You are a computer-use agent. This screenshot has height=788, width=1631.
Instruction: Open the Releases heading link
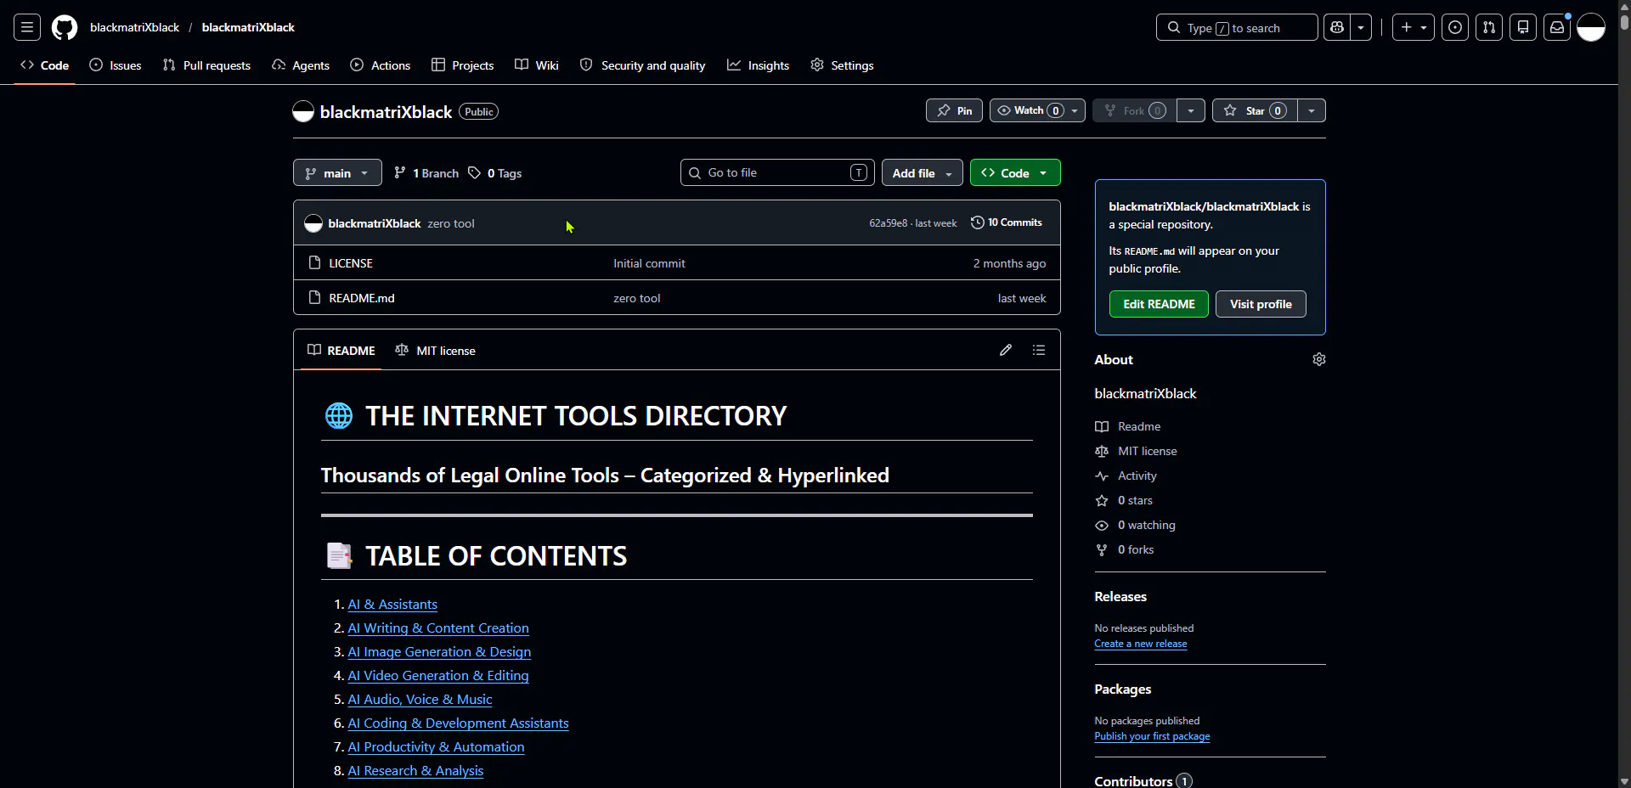[x=1120, y=597]
